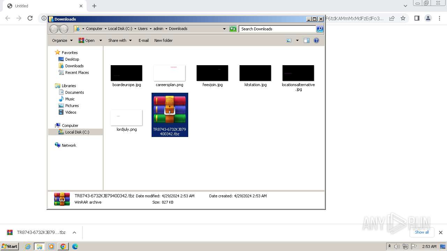Open the Organize dropdown menu
This screenshot has height=251, width=447.
pos(62,40)
